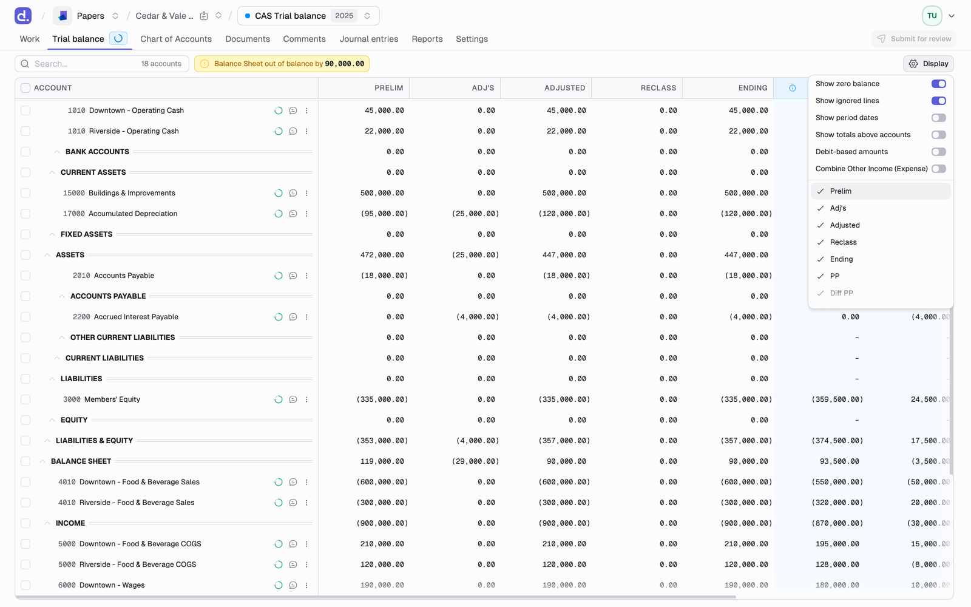
Task: Tick the select-all checkbox in ACCOUNT header
Action: click(x=25, y=88)
